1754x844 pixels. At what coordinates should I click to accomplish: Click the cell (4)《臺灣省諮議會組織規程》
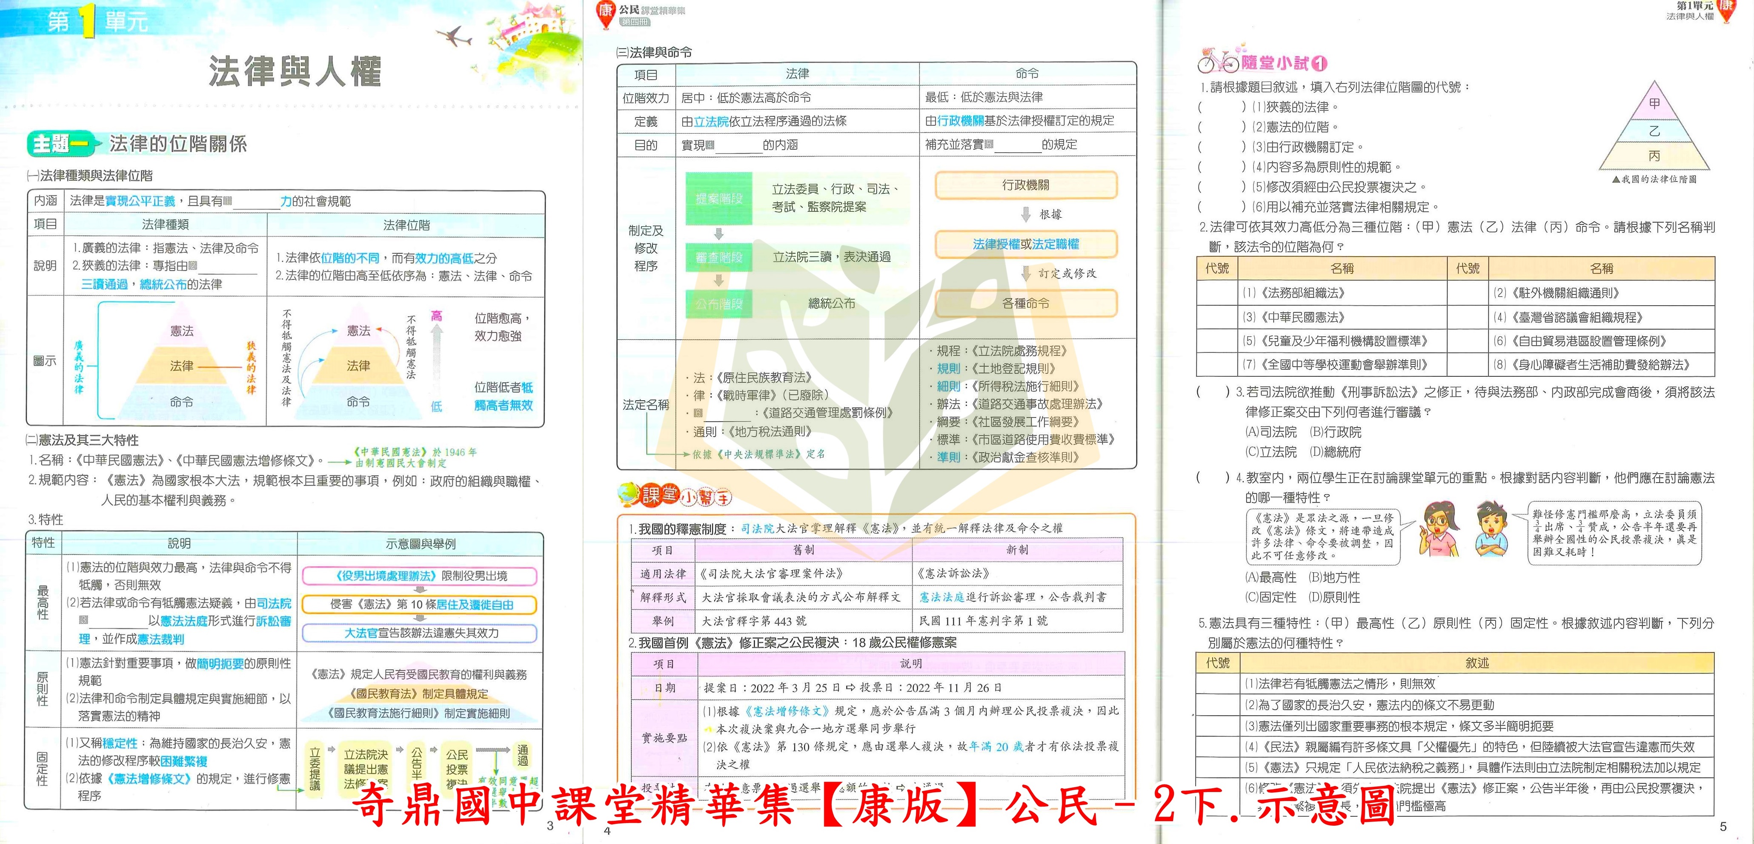[x=1602, y=317]
